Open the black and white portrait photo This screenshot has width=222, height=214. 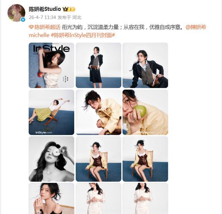pyautogui.click(x=51, y=159)
